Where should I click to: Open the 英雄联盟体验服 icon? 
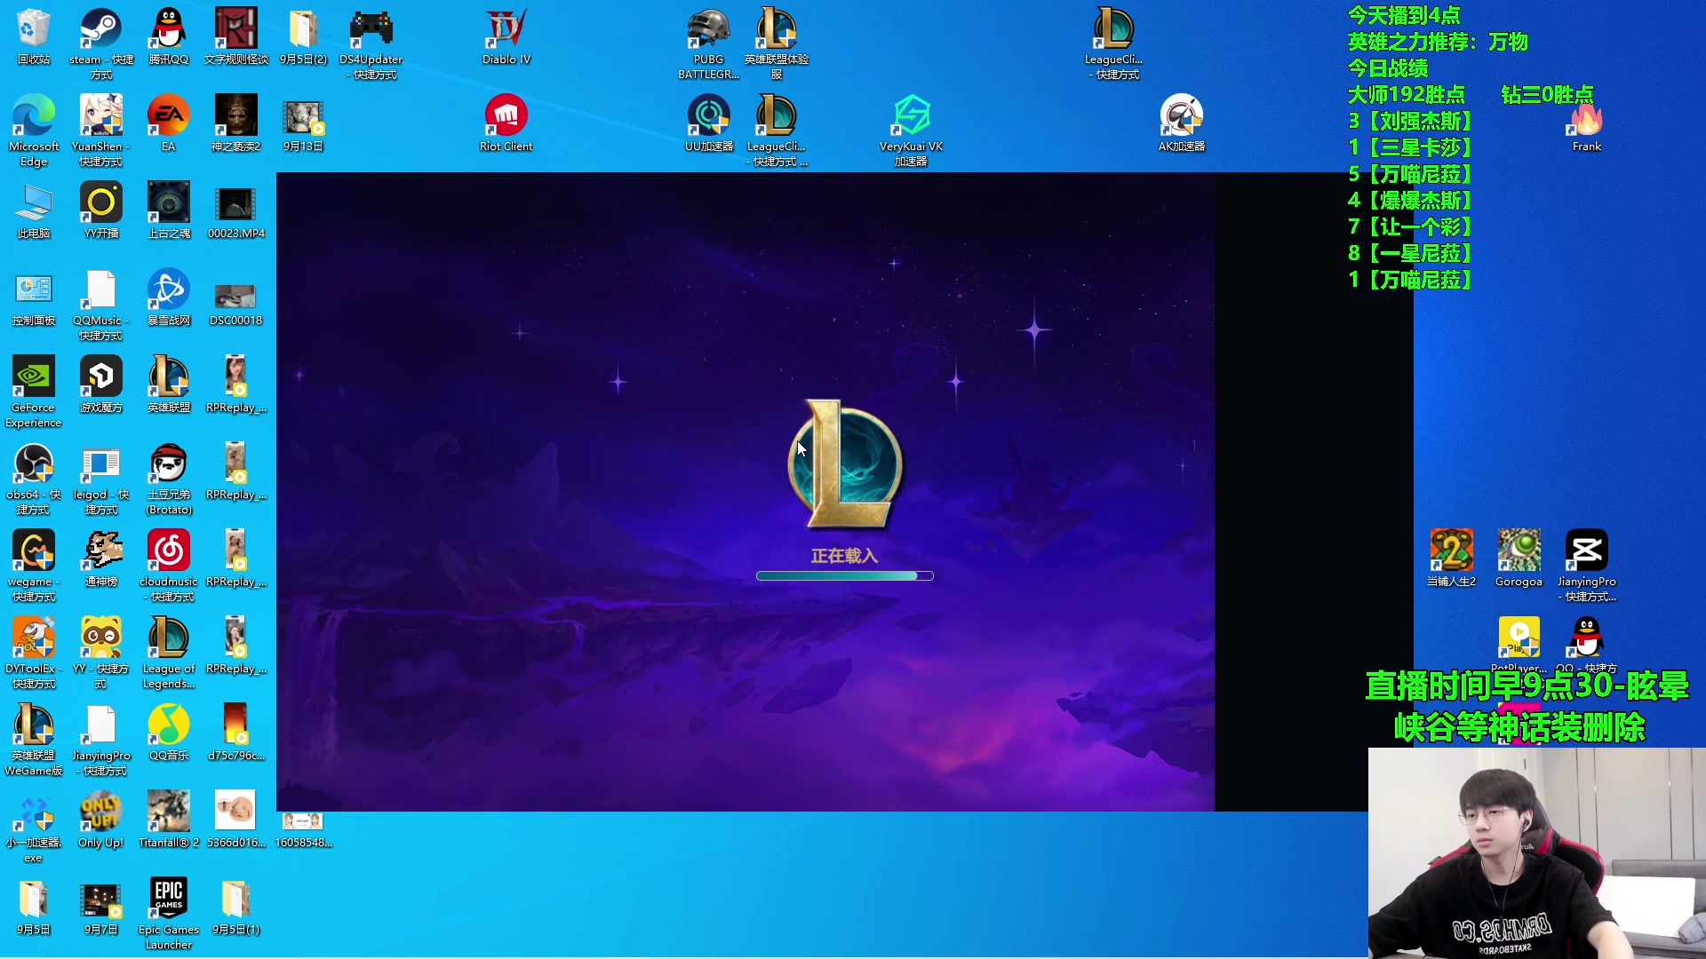click(777, 44)
